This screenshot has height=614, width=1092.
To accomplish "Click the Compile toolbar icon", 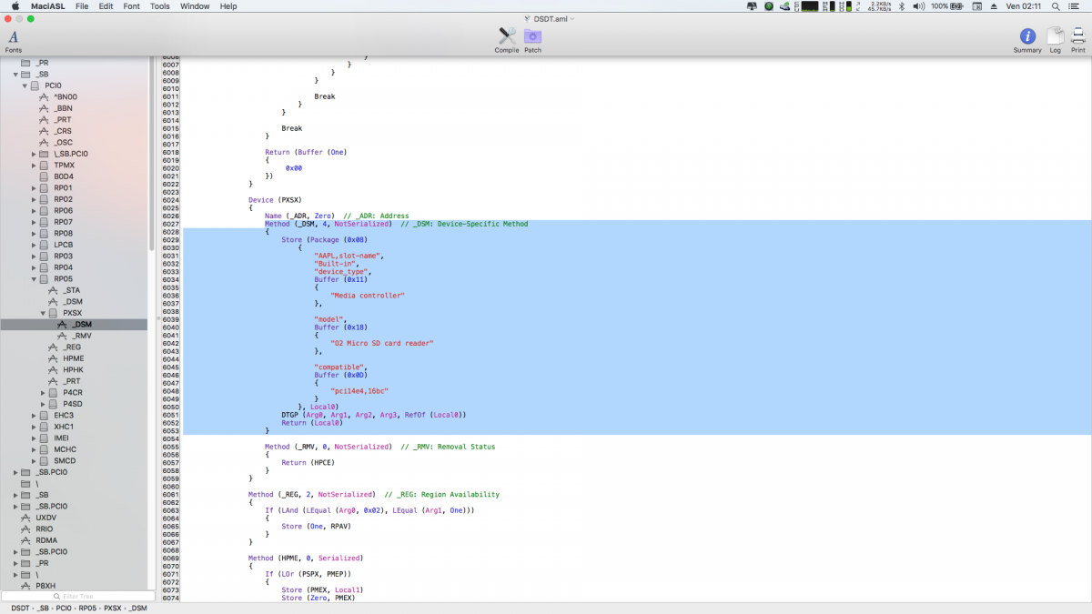I will (507, 38).
